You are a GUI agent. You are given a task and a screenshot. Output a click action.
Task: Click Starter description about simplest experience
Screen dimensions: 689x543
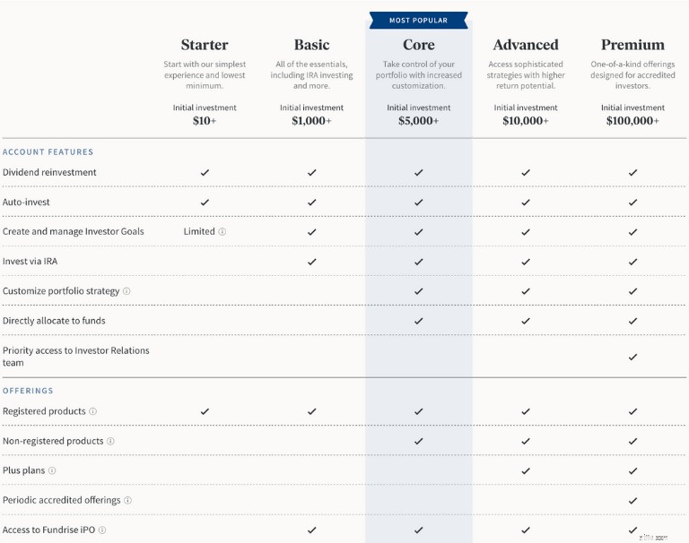tap(205, 75)
